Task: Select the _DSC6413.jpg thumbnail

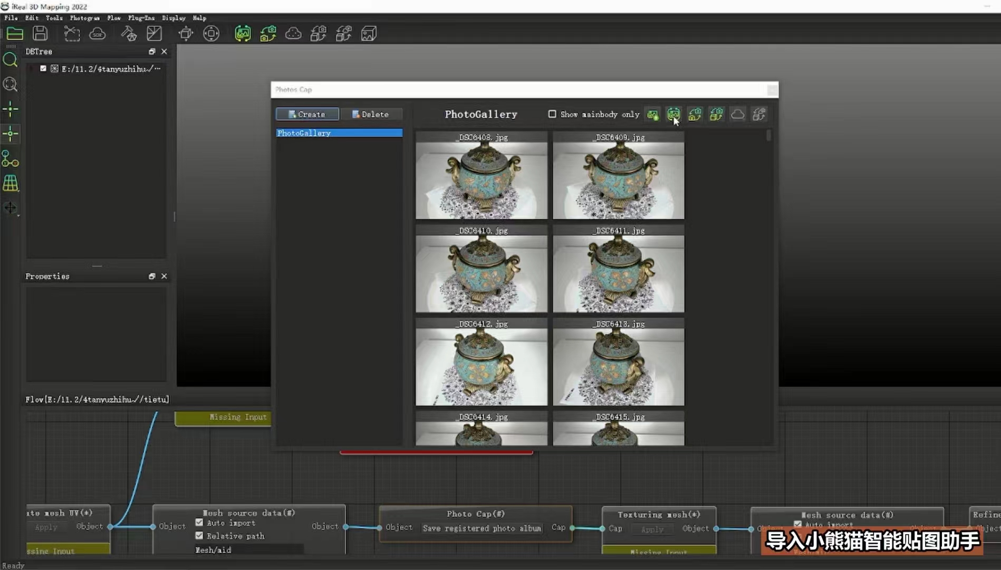Action: [619, 362]
